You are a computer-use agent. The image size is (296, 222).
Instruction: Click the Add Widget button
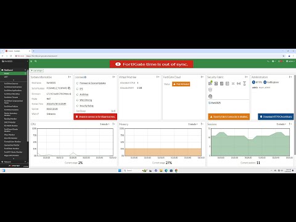pos(37,71)
